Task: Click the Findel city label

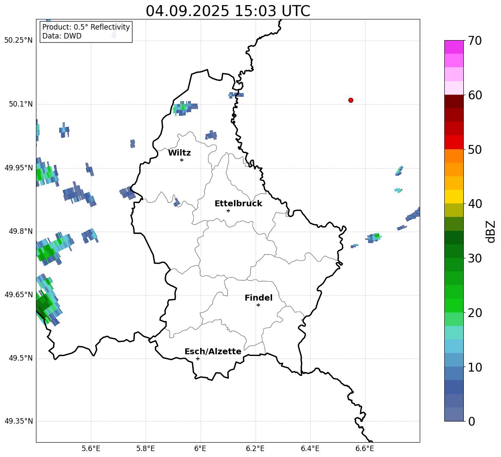Action: point(259,298)
